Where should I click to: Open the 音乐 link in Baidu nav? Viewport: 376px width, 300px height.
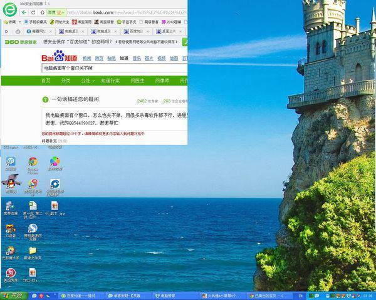tap(137, 58)
